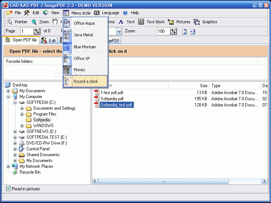Screen dimensions: 271x203
Task: Collapse the My Computer node
Action: point(8,97)
